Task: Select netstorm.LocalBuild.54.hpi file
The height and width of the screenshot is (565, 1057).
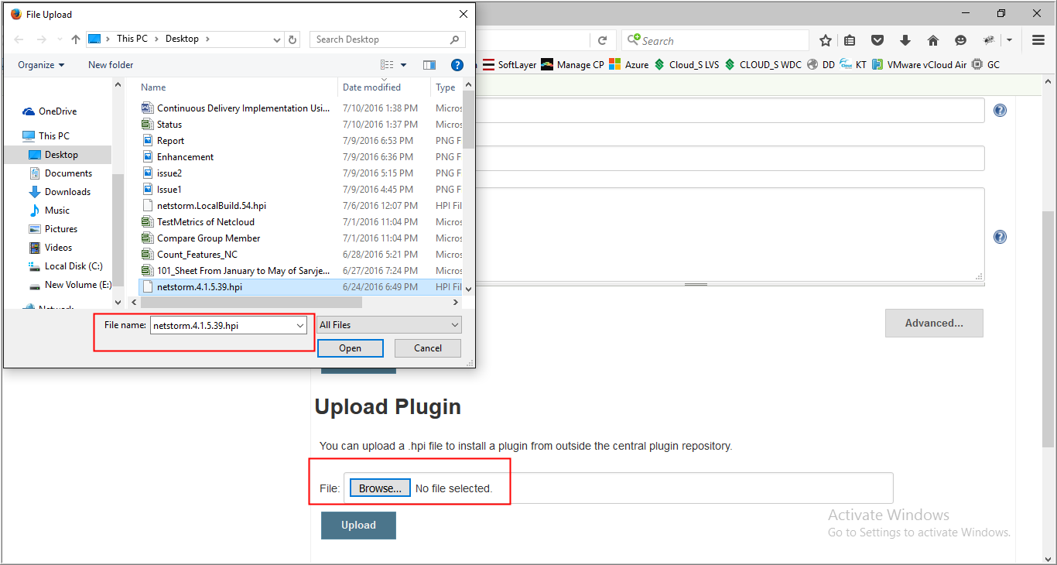Action: pyautogui.click(x=211, y=206)
